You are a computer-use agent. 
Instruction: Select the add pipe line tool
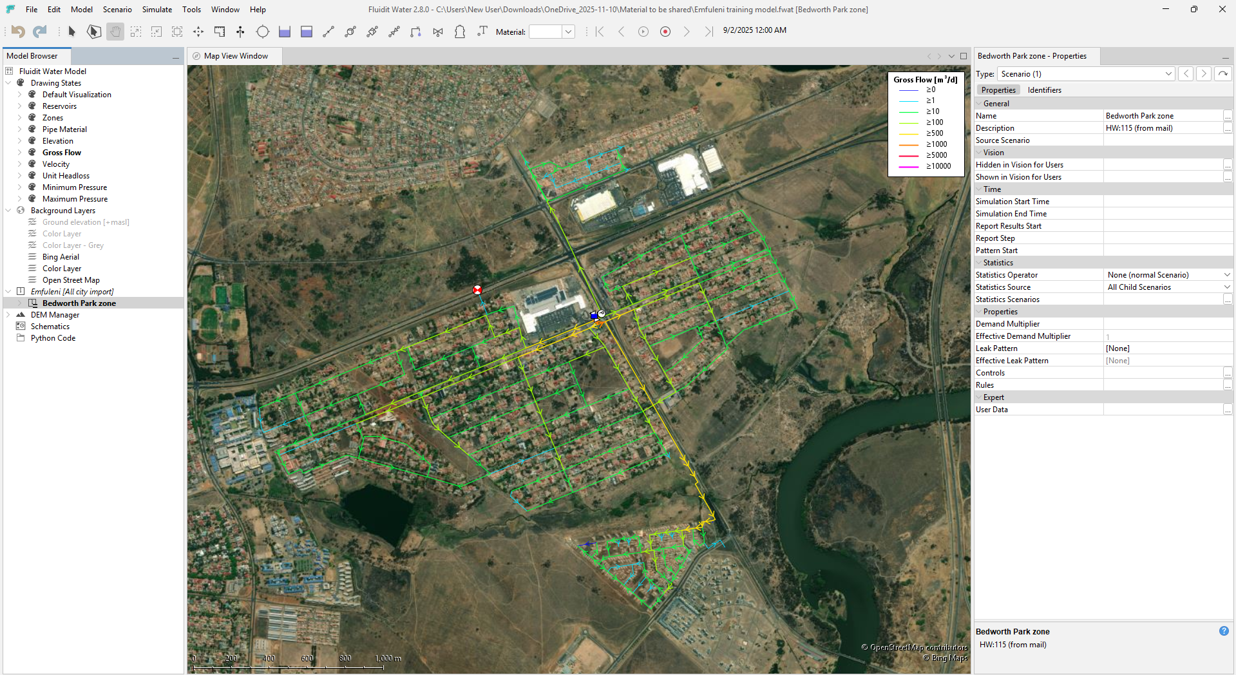click(x=328, y=32)
